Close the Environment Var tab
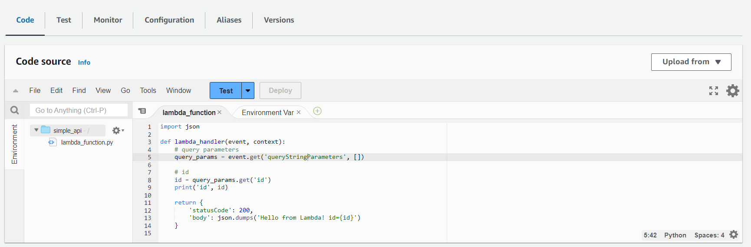This screenshot has width=751, height=247. (299, 112)
